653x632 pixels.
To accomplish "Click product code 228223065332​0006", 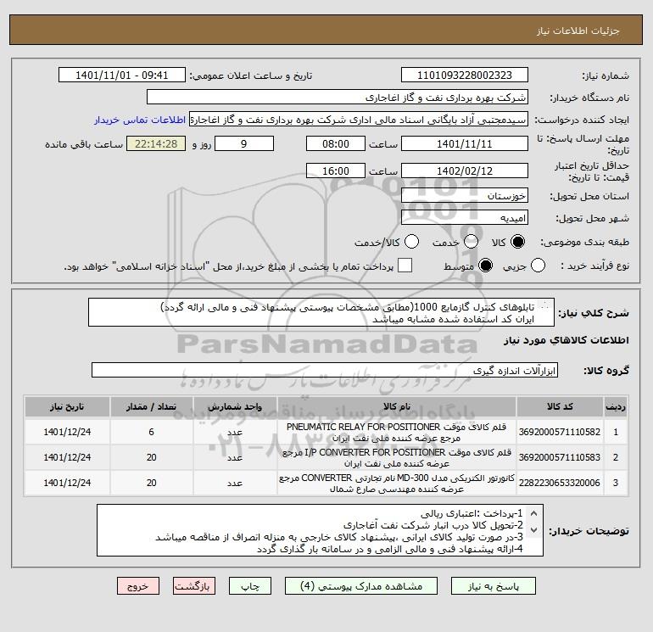I will tap(560, 483).
